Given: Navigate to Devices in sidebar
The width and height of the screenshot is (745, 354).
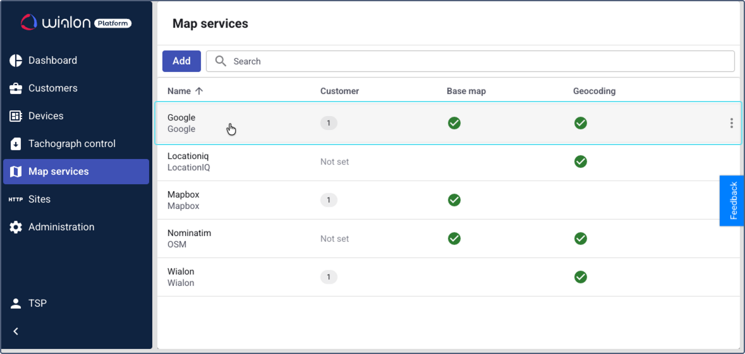Looking at the screenshot, I should click(76, 116).
